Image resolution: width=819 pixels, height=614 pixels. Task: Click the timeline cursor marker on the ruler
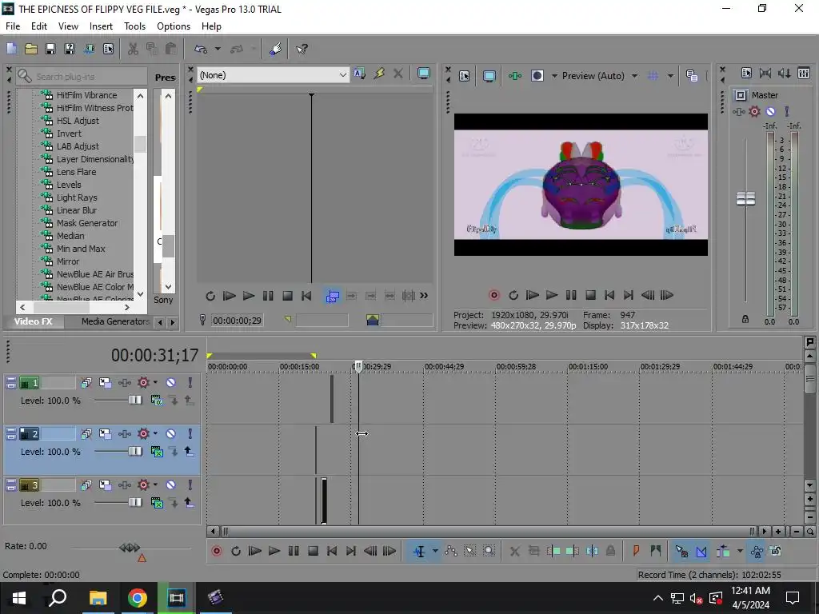click(359, 366)
